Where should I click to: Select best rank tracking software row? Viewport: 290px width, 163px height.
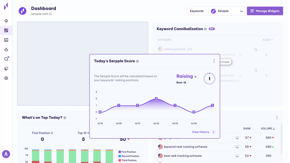[217, 156]
